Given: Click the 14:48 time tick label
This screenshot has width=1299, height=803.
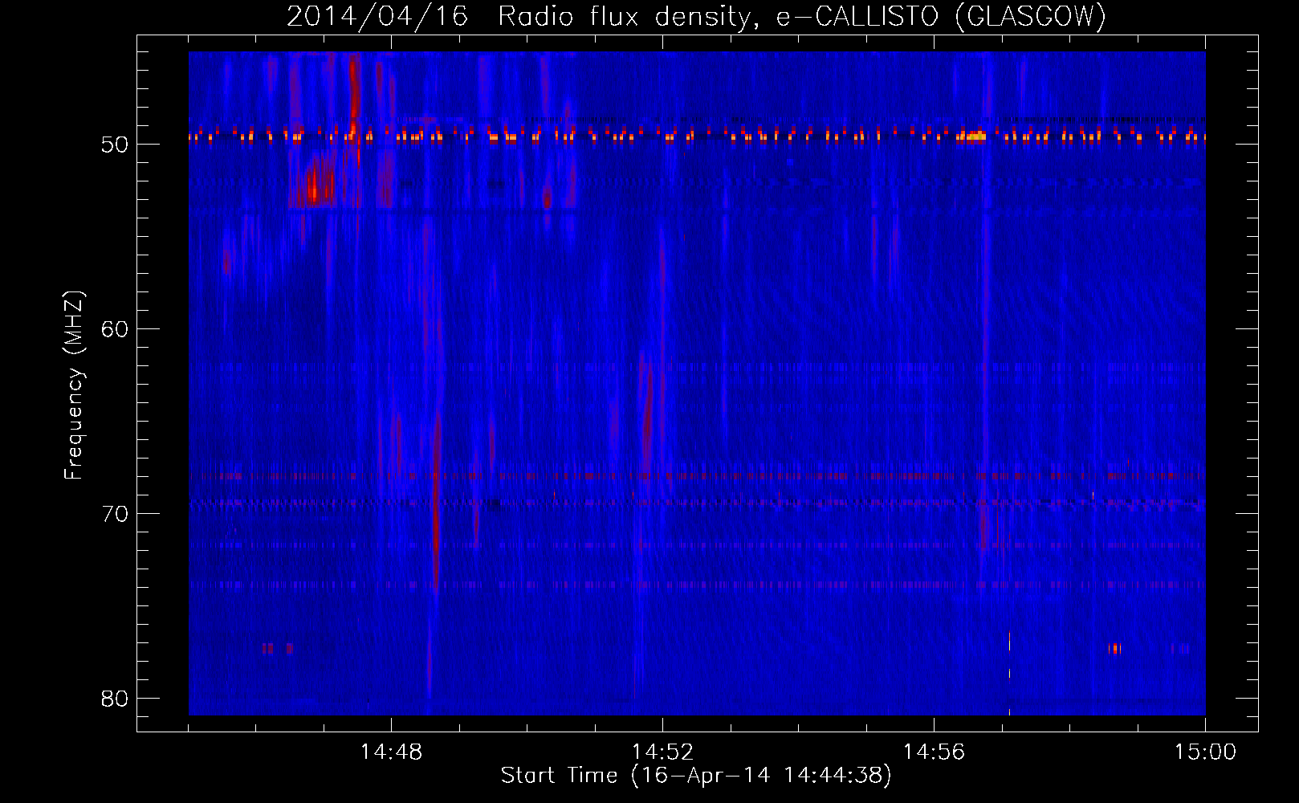Looking at the screenshot, I should point(391,752).
